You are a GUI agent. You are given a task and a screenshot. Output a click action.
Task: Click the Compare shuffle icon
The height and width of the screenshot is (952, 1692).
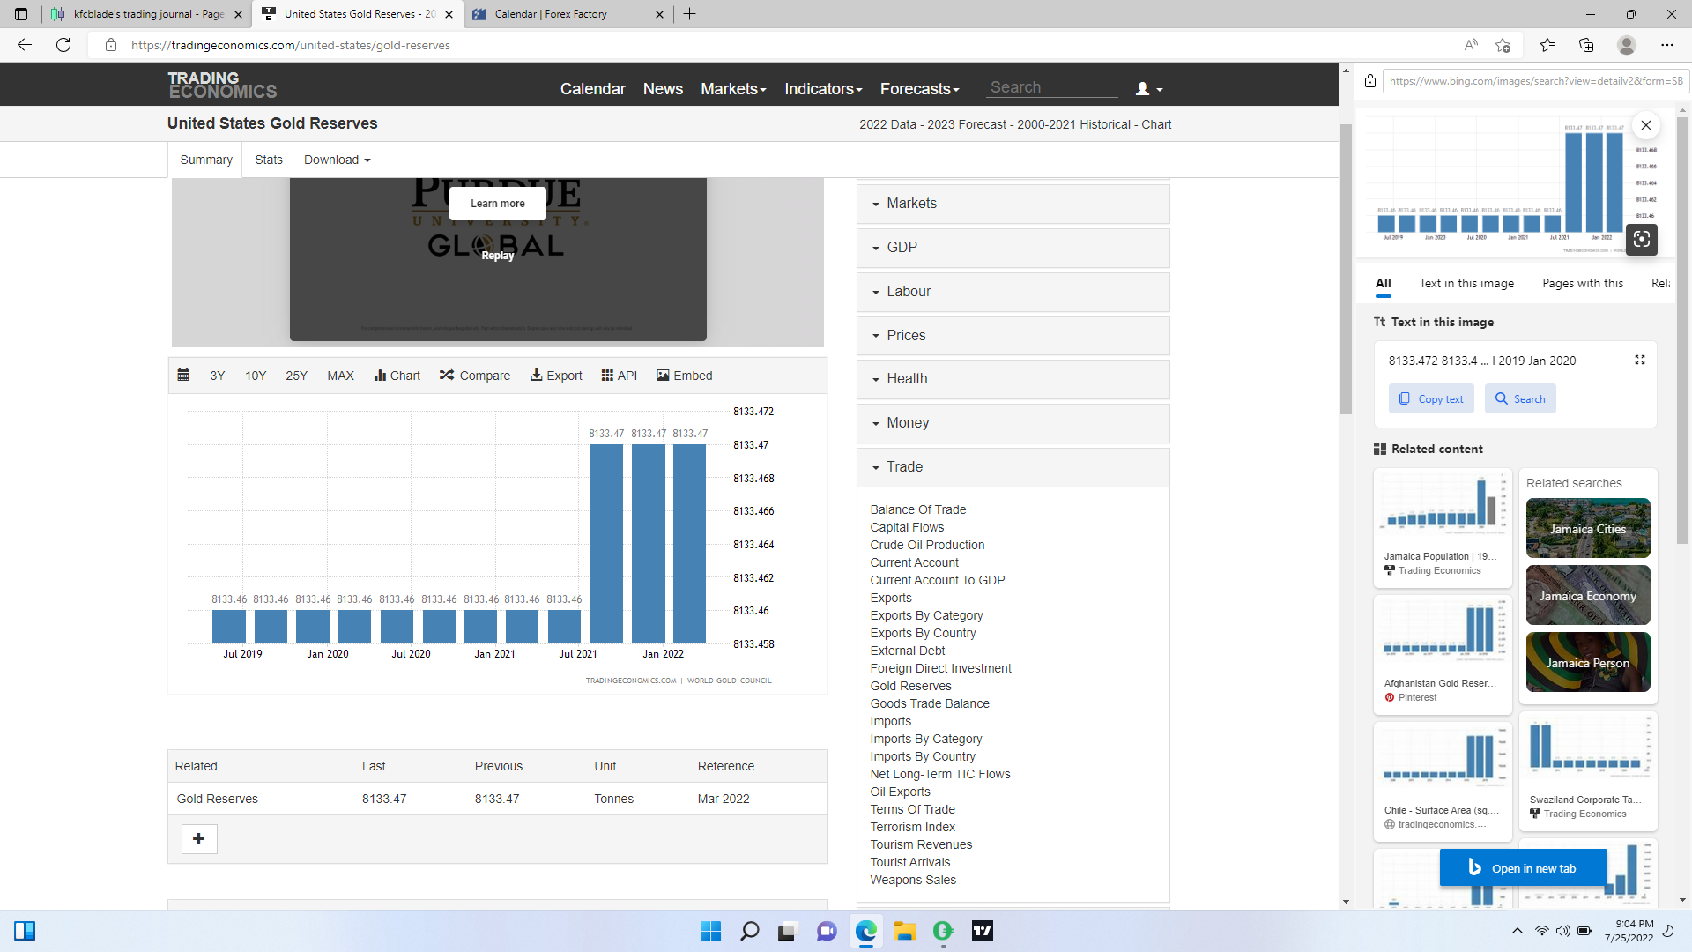point(447,376)
